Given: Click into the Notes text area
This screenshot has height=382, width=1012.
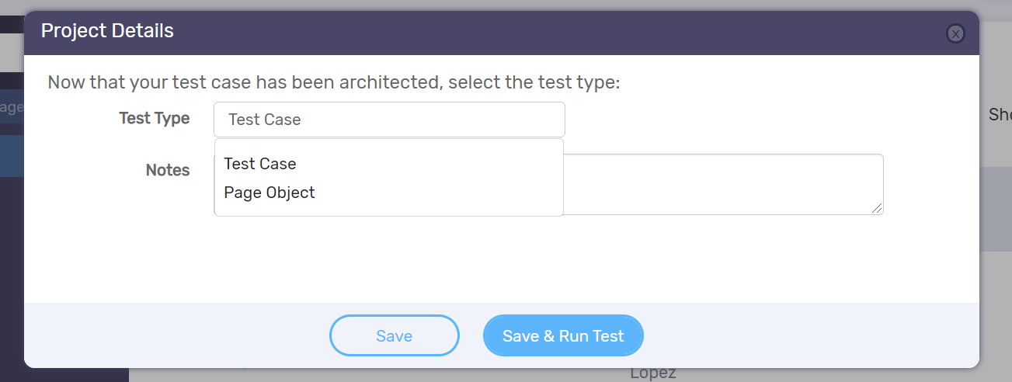Looking at the screenshot, I should point(722,184).
